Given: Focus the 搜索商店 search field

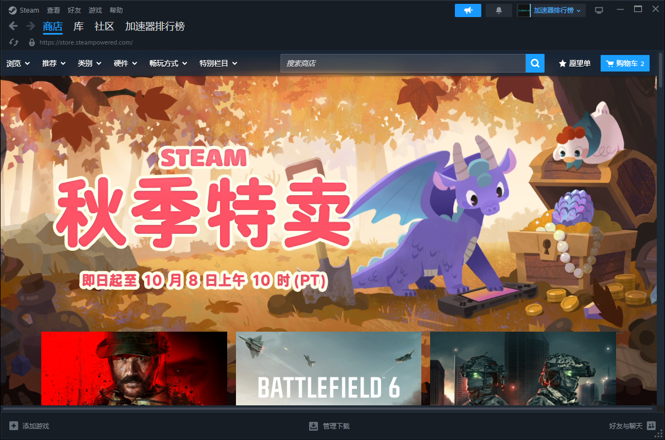Looking at the screenshot, I should [x=403, y=63].
